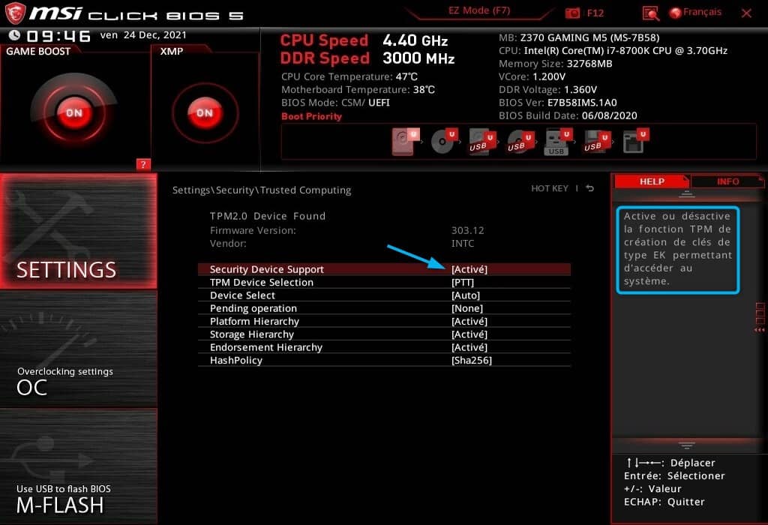
Task: Select the Device Select row label
Action: point(242,295)
